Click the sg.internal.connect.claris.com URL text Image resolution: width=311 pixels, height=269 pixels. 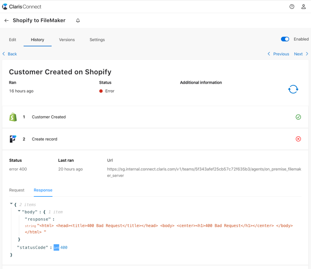(x=204, y=172)
